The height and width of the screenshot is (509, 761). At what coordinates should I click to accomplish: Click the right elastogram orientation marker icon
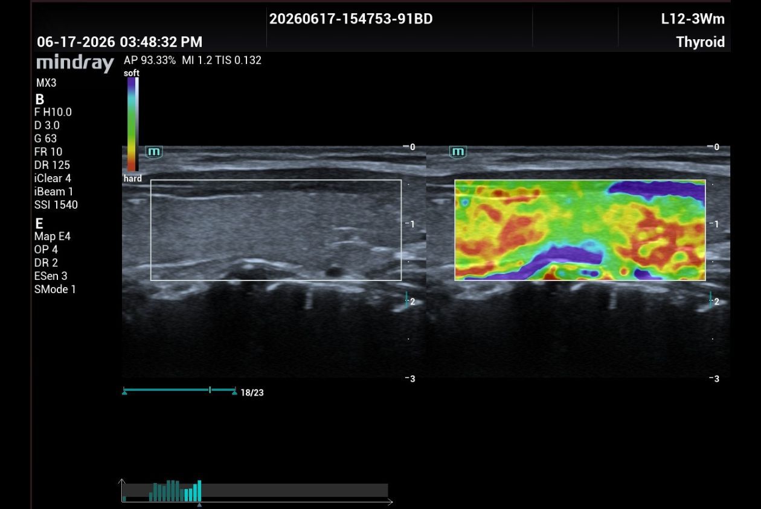458,151
